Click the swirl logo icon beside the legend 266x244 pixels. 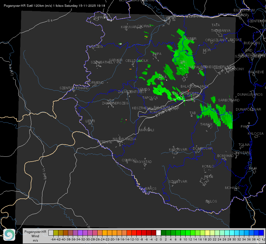pyautogui.click(x=9, y=235)
